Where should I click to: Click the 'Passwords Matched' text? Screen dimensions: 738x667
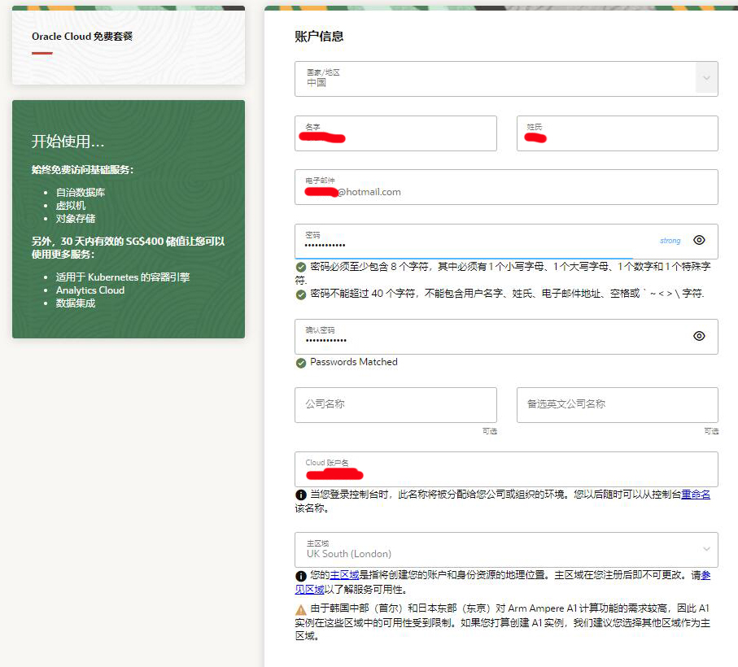pos(353,362)
